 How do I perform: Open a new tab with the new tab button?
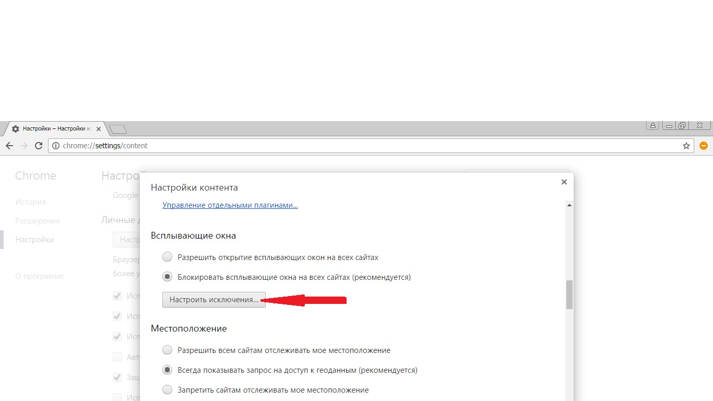118,129
